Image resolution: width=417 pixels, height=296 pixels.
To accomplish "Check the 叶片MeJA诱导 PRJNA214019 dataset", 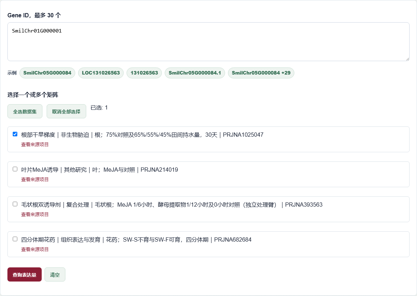I will (15, 169).
